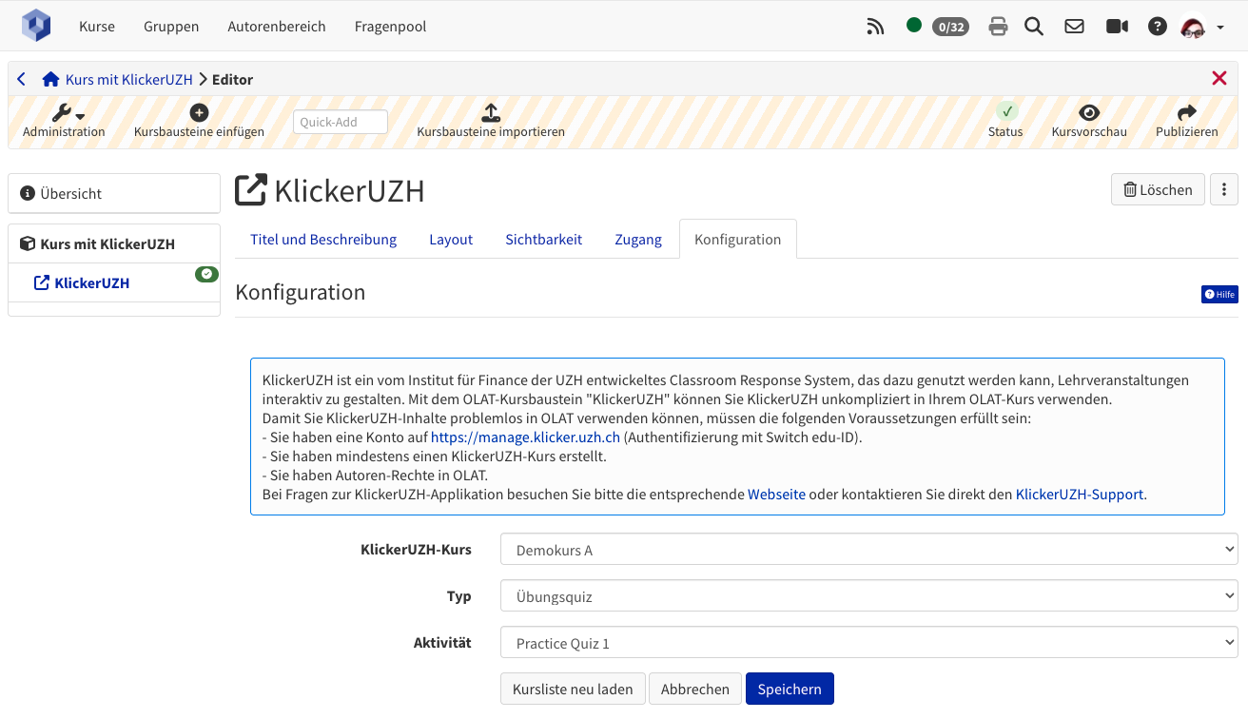The height and width of the screenshot is (719, 1248).
Task: Click the green Status checkmark indicator
Action: [x=1005, y=113]
